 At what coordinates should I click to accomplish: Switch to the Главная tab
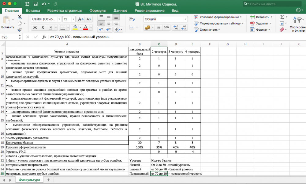pyautogui.click(x=12, y=10)
